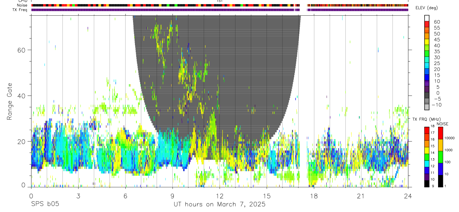The image size is (459, 212).
Task: Click the green segment of the NOISE color bar
Action: click(x=441, y=157)
